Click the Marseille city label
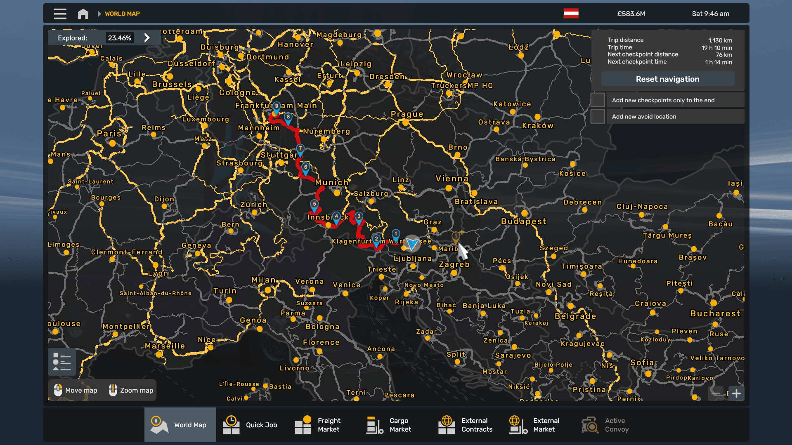This screenshot has height=445, width=792. 165,346
